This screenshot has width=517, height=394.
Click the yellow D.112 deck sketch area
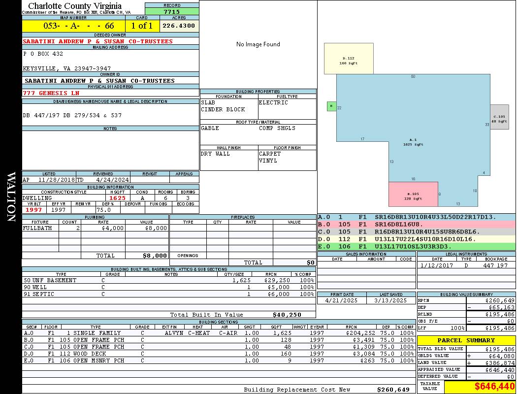point(349,59)
